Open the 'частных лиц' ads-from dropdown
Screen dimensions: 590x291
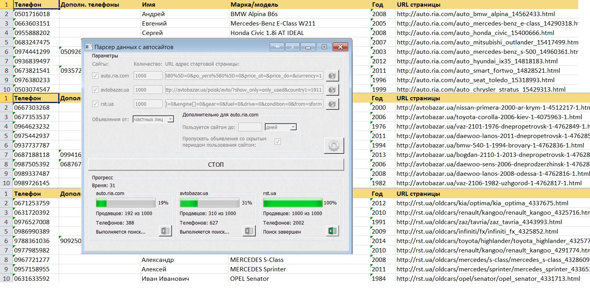tap(153, 119)
